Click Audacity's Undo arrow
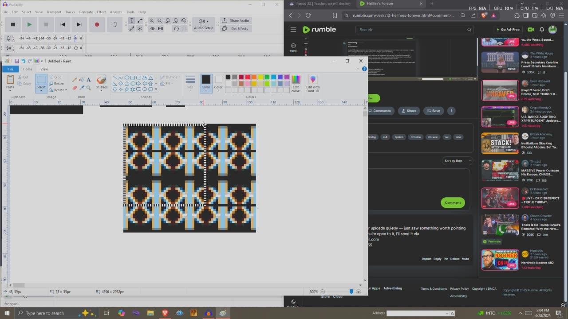The height and width of the screenshot is (319, 568). click(x=176, y=29)
